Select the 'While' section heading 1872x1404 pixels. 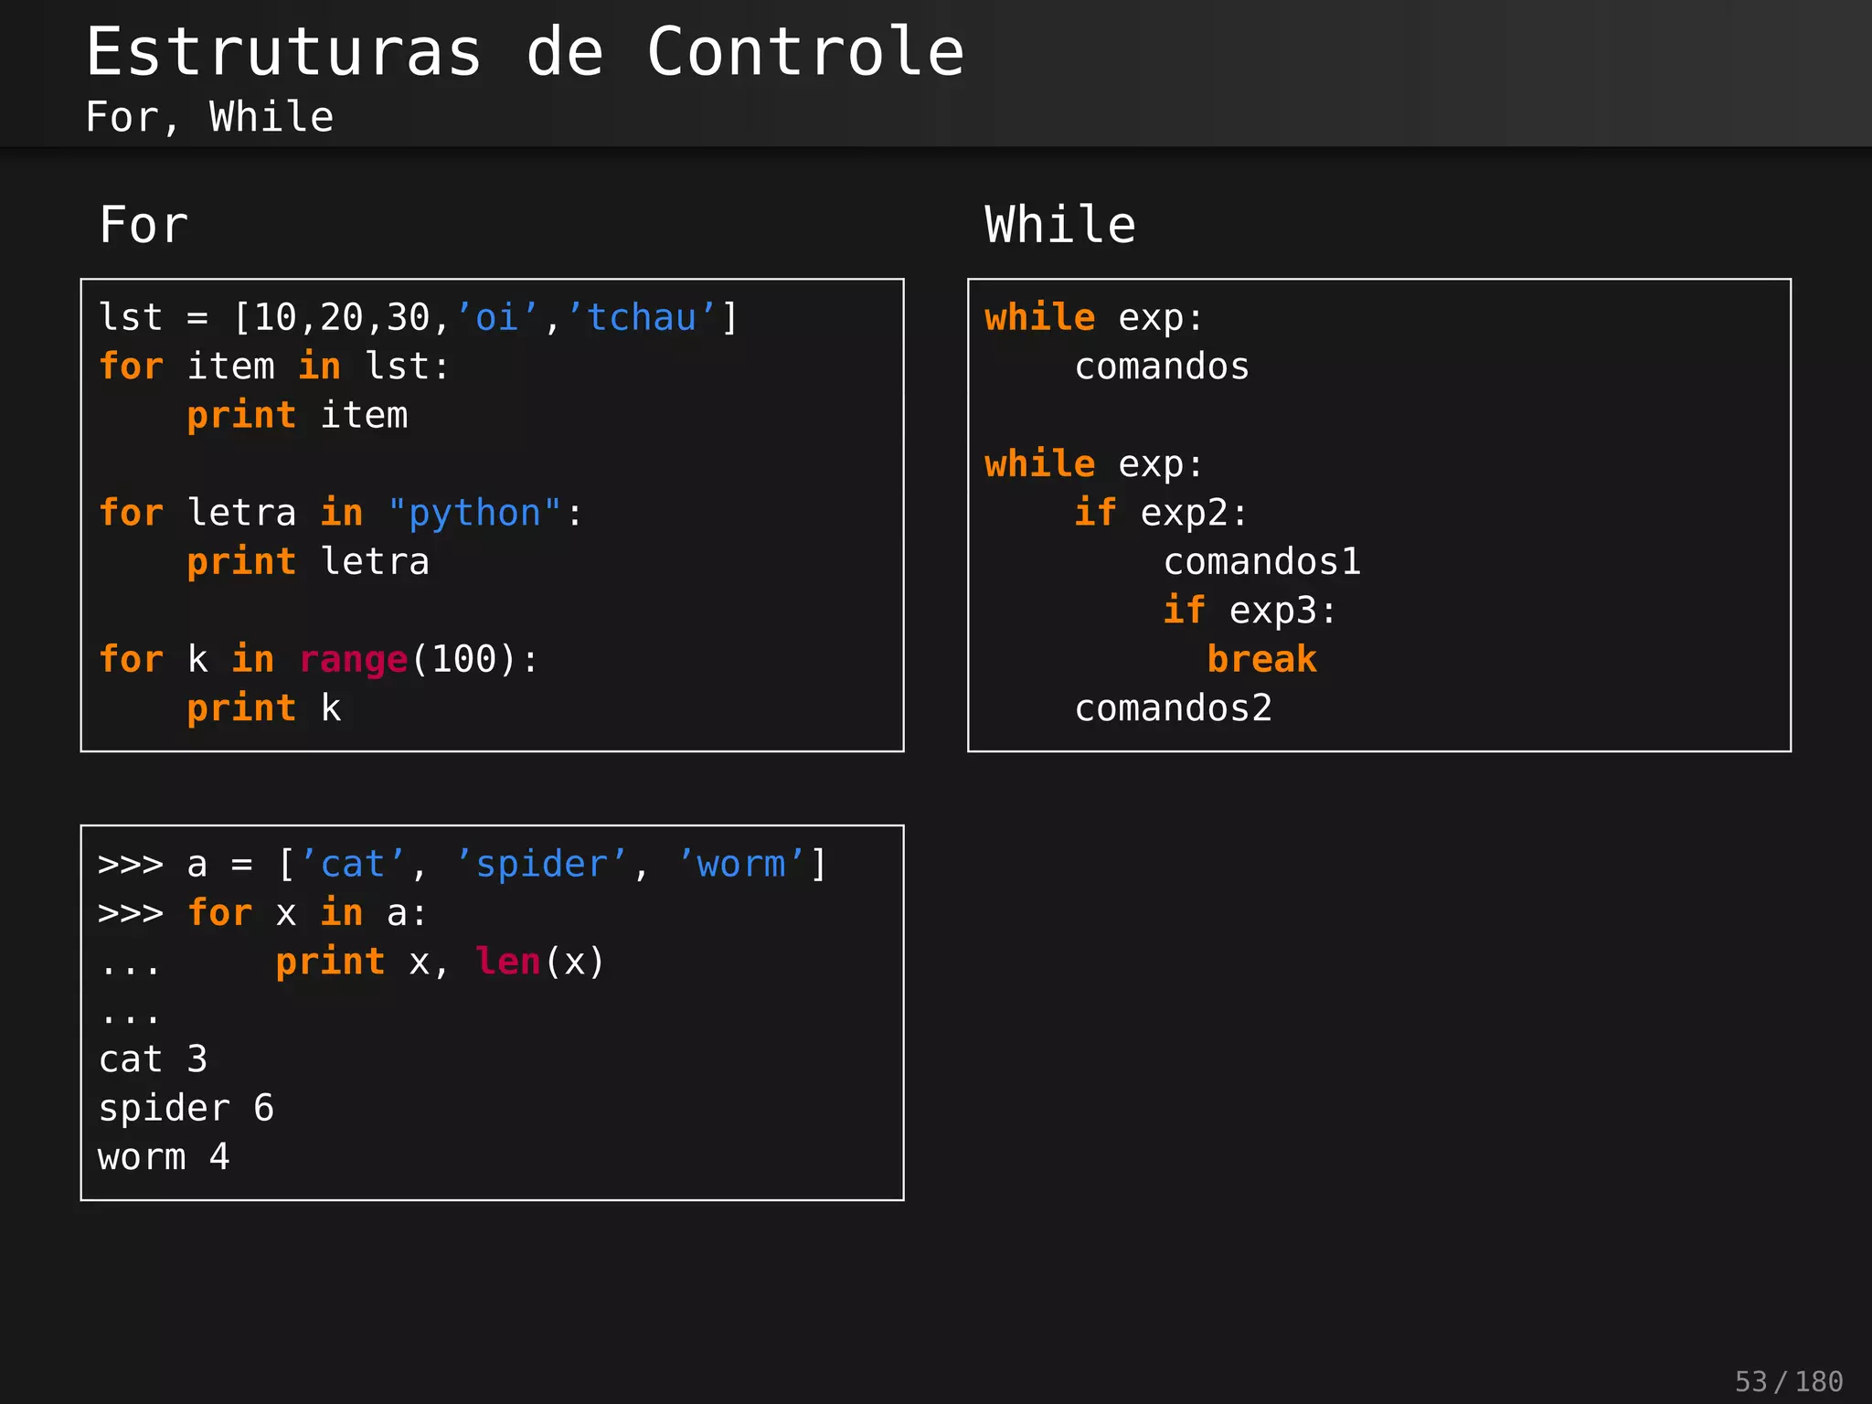(x=1060, y=225)
